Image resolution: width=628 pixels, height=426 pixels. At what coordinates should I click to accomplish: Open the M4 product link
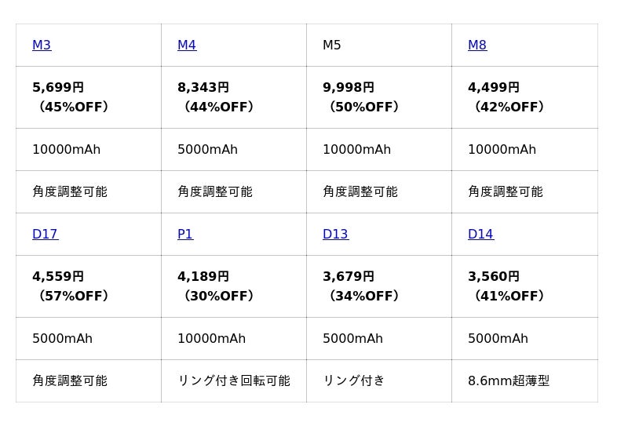187,46
